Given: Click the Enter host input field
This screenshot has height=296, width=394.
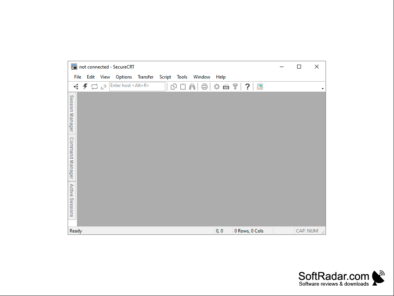Looking at the screenshot, I should pos(137,86).
